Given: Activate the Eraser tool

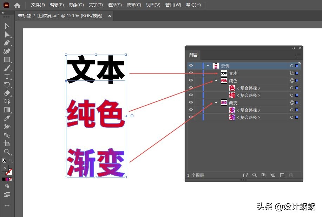Looking at the screenshot, I should coord(7,93).
